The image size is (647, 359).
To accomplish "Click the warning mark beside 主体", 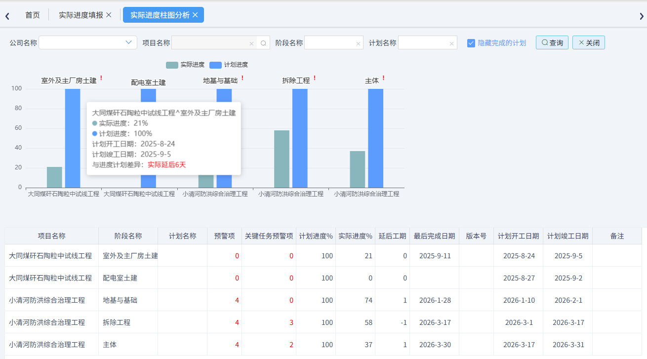I will (383, 79).
